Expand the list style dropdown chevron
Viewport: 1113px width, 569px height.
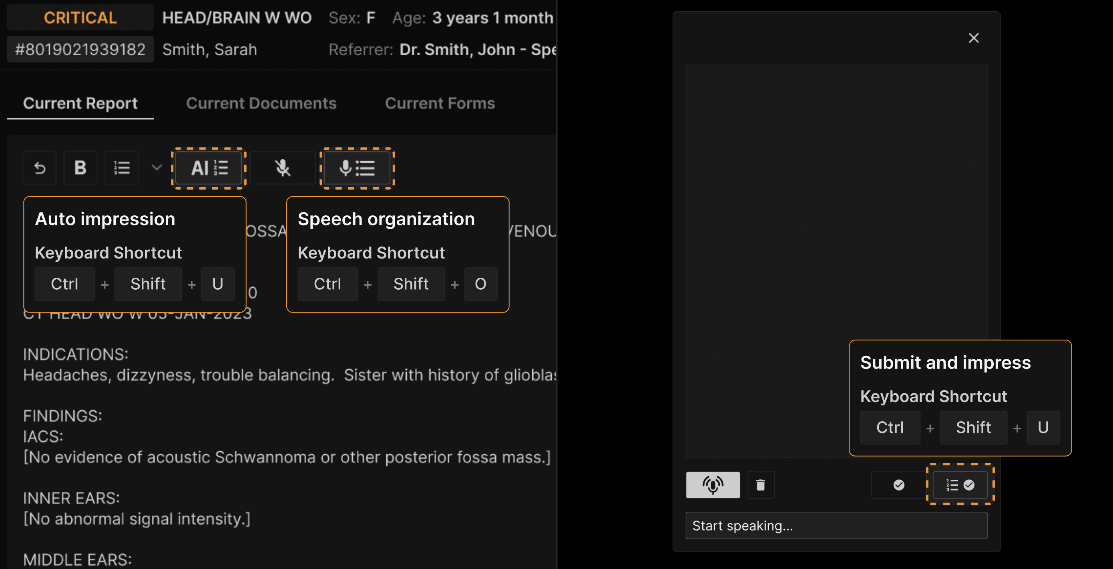tap(157, 168)
